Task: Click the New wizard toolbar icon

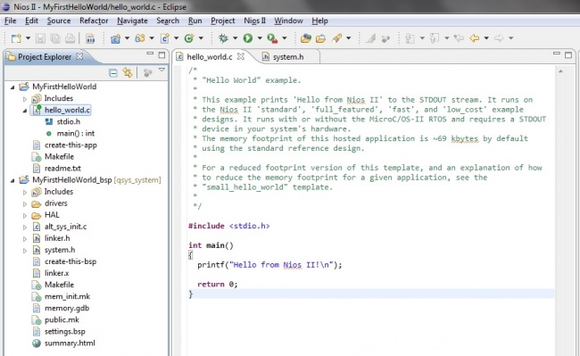Action: point(16,38)
